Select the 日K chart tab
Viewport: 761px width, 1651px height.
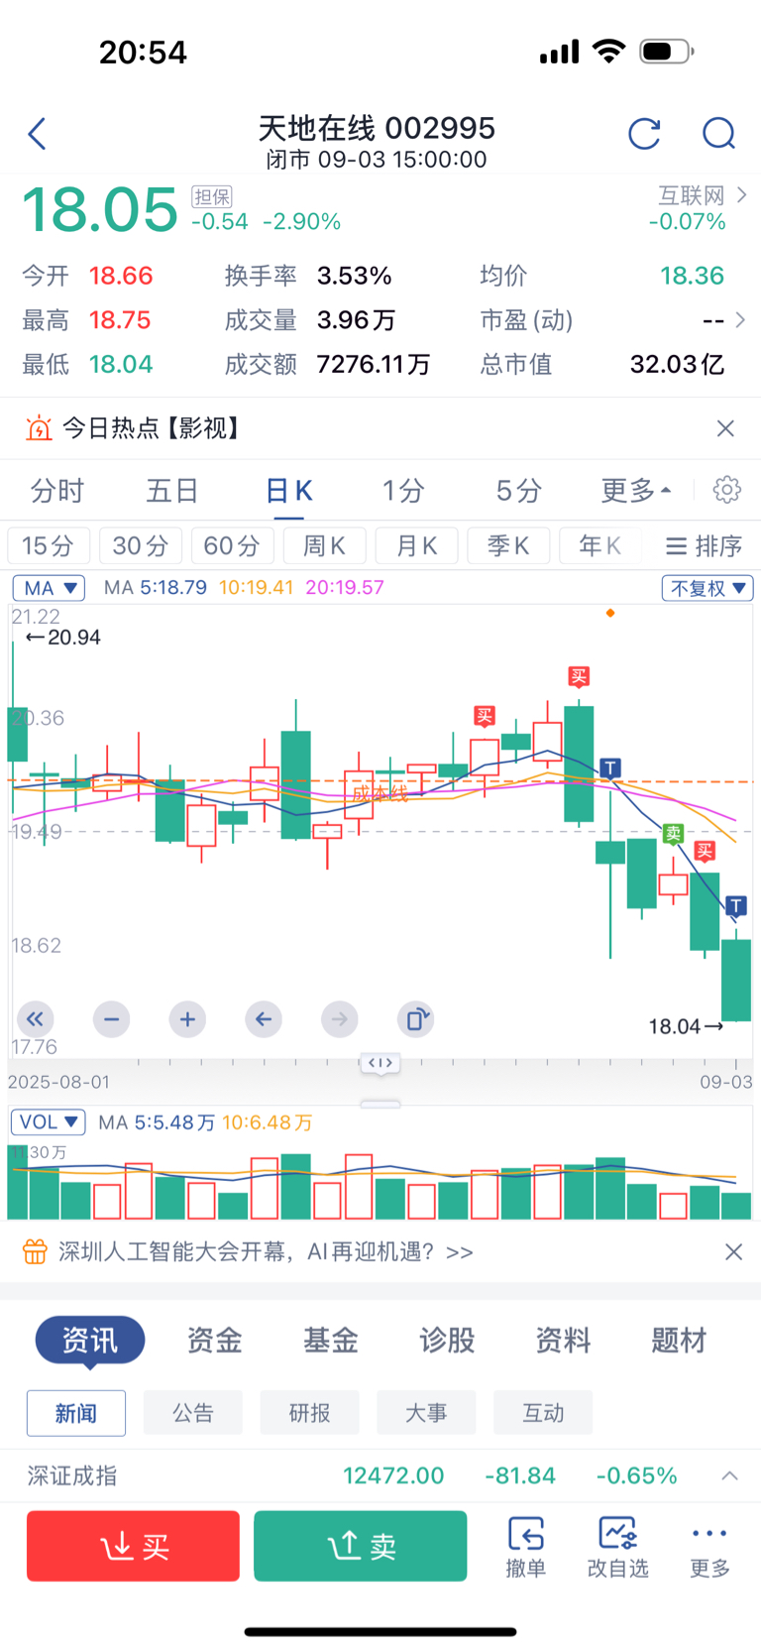pos(289,490)
